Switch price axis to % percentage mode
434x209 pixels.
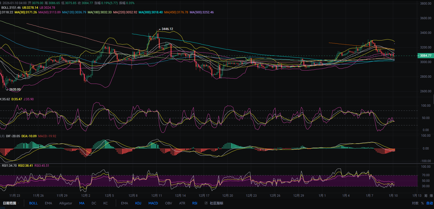(422, 203)
